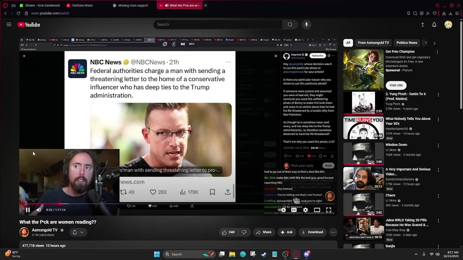Image resolution: width=463 pixels, height=260 pixels.
Task: Download the video
Action: 313,232
